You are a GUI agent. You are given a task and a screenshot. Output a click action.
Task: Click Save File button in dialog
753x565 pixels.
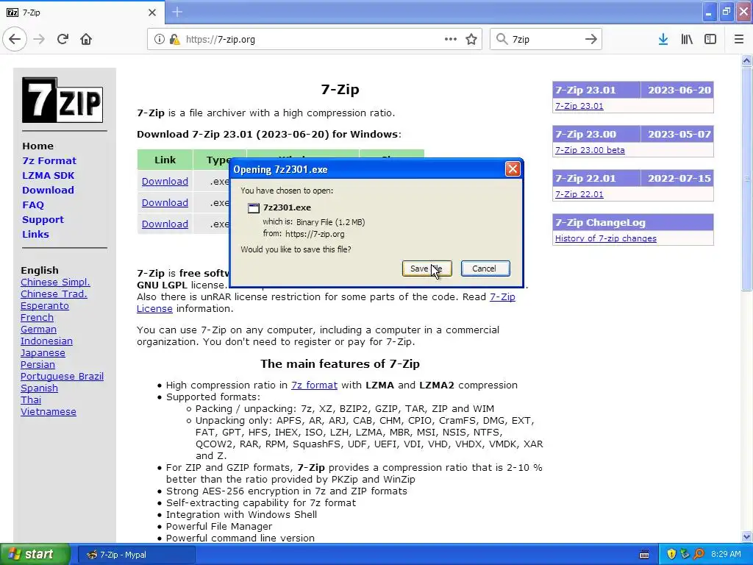427,269
